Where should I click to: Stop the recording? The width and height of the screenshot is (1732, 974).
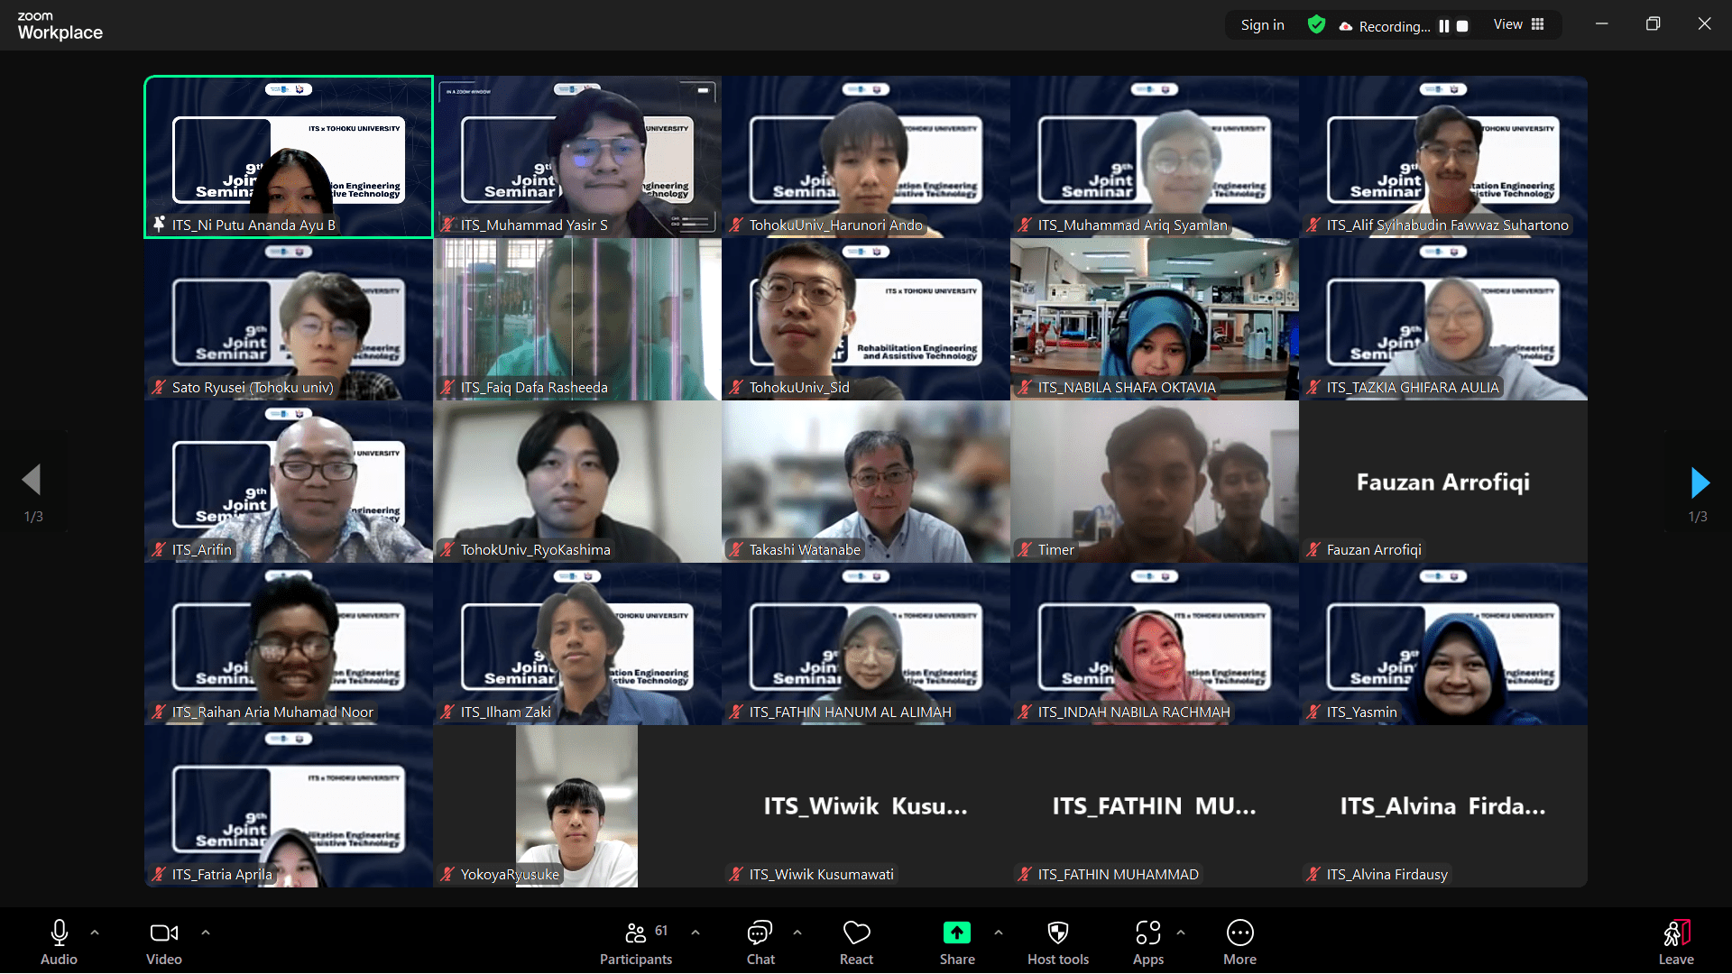point(1462,26)
